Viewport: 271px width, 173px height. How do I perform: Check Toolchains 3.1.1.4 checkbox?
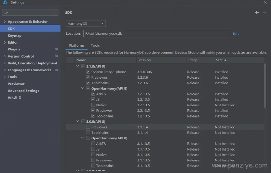[88, 132]
